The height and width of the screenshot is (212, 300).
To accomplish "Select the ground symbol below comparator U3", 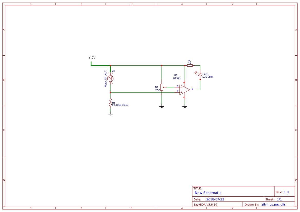I will [185, 107].
